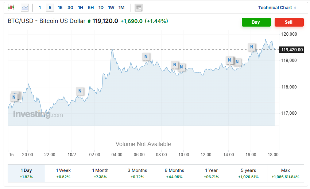Switch to area chart type
This screenshot has width=310, height=189.
pos(25,8)
